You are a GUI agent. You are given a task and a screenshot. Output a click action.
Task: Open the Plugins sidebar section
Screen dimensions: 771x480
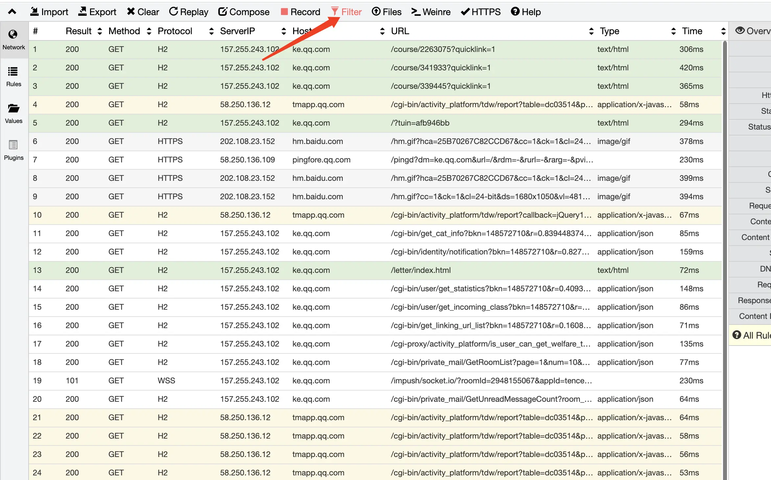[x=13, y=150]
